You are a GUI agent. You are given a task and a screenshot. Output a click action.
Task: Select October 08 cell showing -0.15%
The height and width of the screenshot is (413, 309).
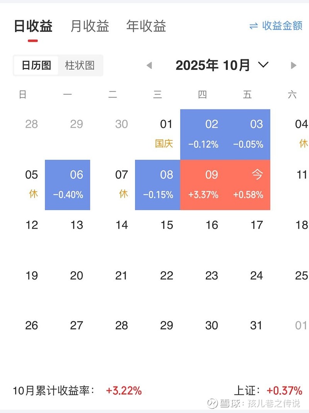pyautogui.click(x=158, y=185)
